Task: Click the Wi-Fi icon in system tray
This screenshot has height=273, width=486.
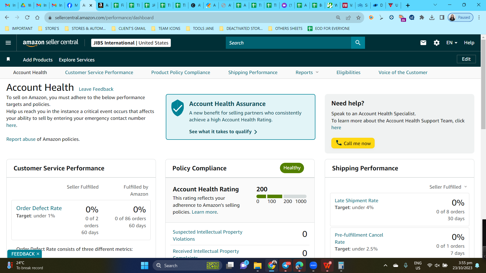Action: (430, 265)
